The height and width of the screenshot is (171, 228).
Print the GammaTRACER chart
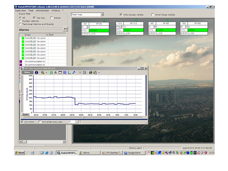[90, 72]
